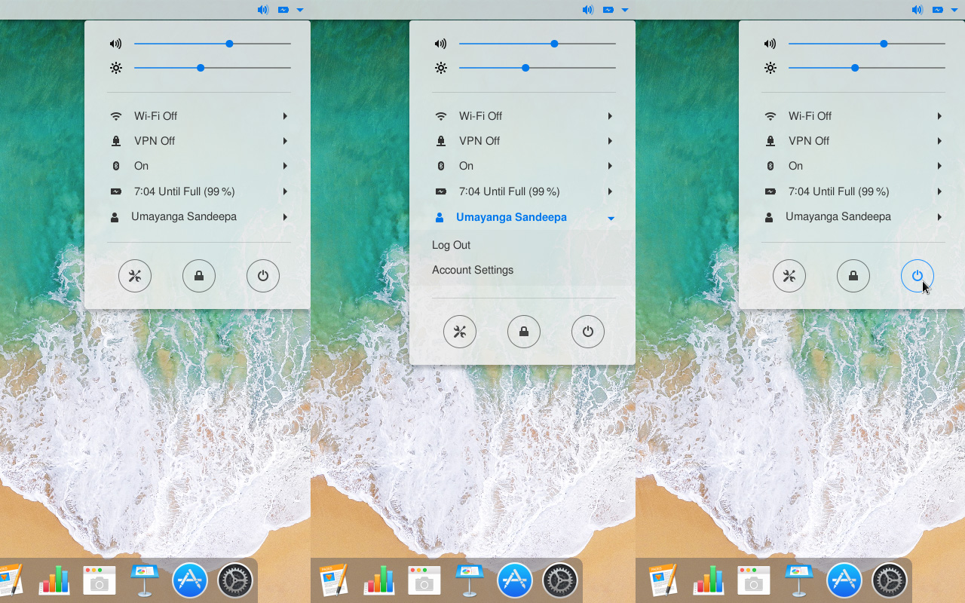The width and height of the screenshot is (965, 603).
Task: Open the camera screenshot app in the left panel dock
Action: pyautogui.click(x=100, y=580)
